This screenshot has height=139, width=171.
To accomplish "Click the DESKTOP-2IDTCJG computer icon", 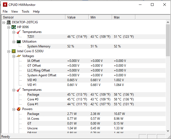I will tap(9, 22).
